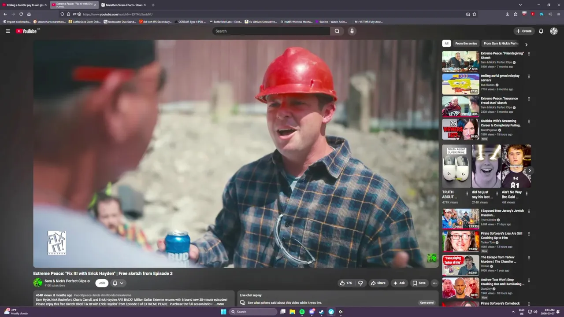This screenshot has width=564, height=317.
Task: Save the video to a playlist
Action: point(419,283)
